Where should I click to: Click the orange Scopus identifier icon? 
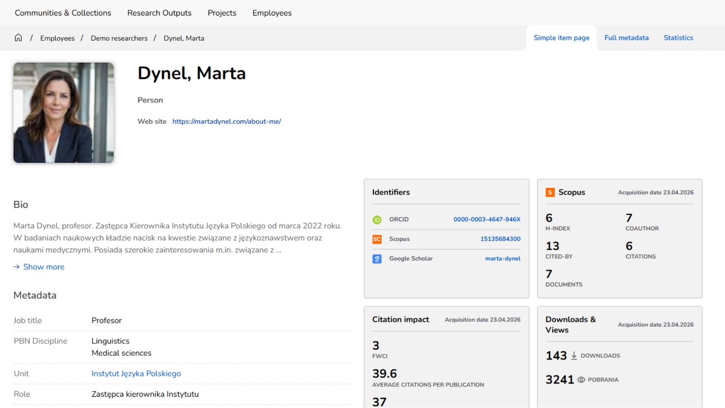point(377,239)
